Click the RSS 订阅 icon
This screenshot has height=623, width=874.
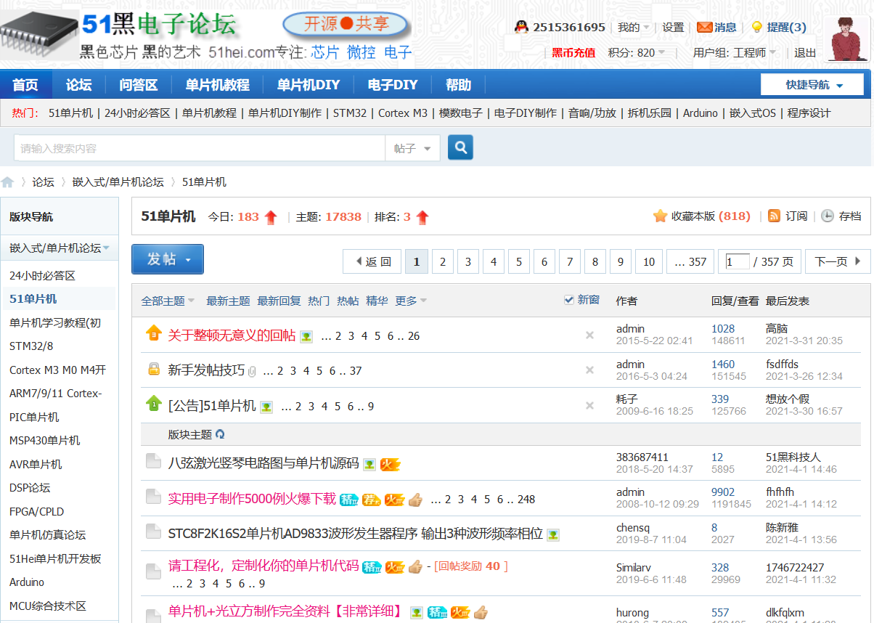(775, 216)
